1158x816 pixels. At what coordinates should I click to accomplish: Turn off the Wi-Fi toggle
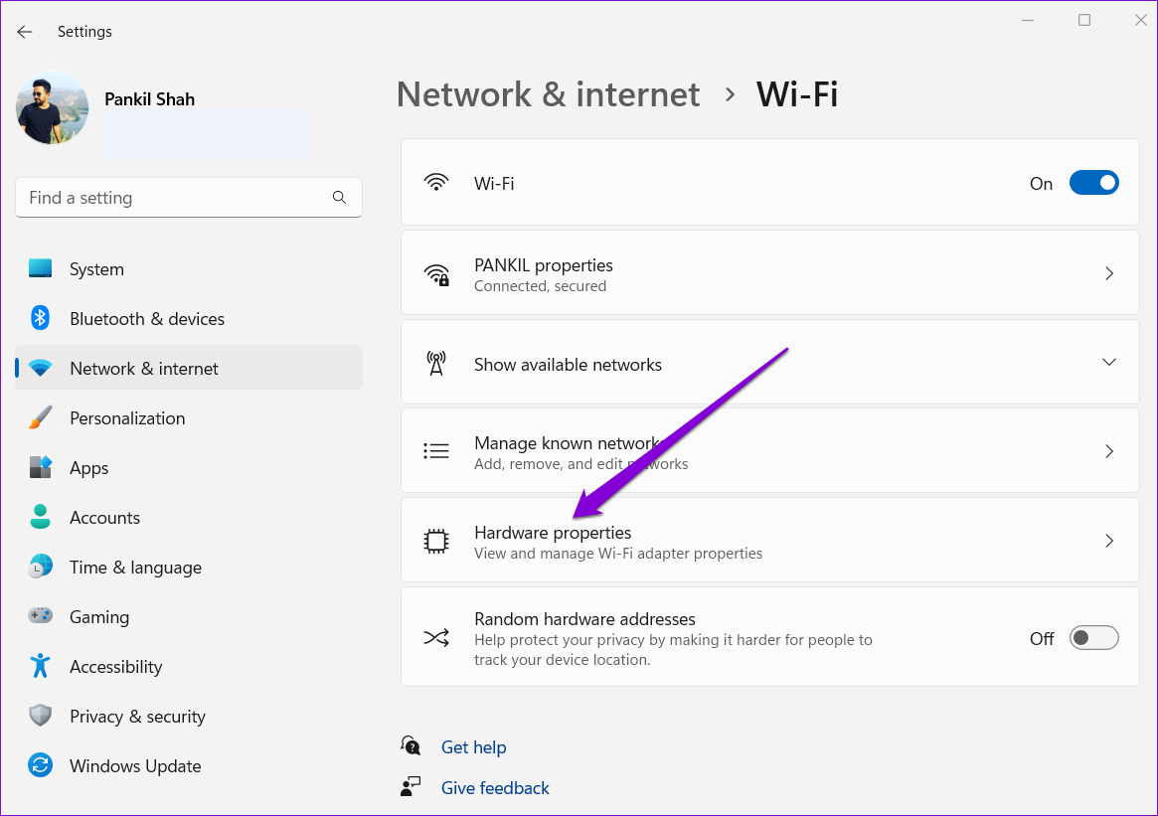(x=1093, y=184)
